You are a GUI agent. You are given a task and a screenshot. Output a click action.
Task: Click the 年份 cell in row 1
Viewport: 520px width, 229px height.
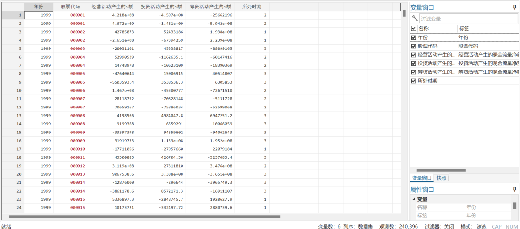[39, 15]
